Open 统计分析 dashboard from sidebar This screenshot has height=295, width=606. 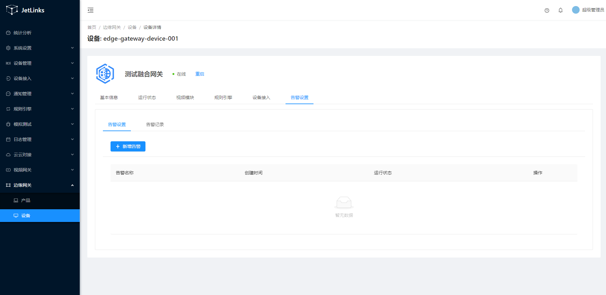click(x=22, y=33)
